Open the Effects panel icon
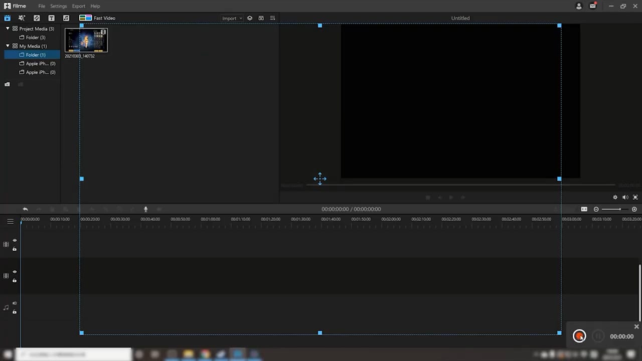Screen dimensions: 642x361 (22, 18)
